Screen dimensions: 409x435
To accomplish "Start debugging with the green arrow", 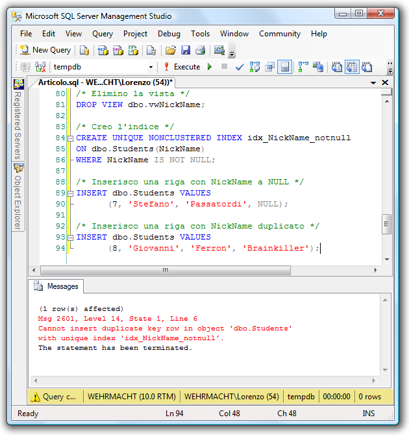I will pyautogui.click(x=210, y=67).
